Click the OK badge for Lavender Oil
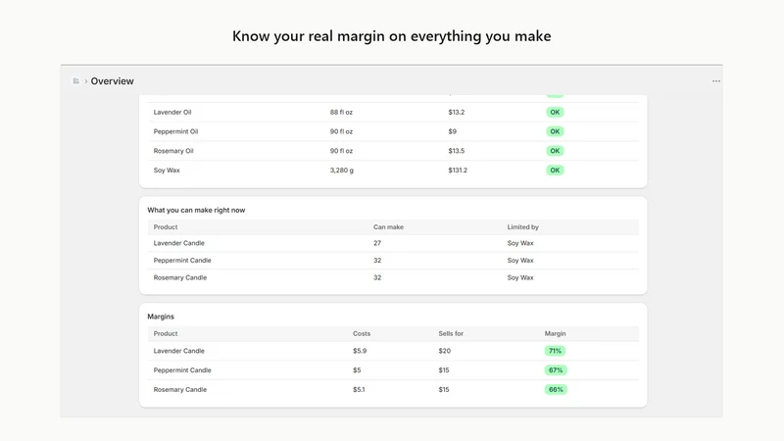The width and height of the screenshot is (784, 441). 555,112
